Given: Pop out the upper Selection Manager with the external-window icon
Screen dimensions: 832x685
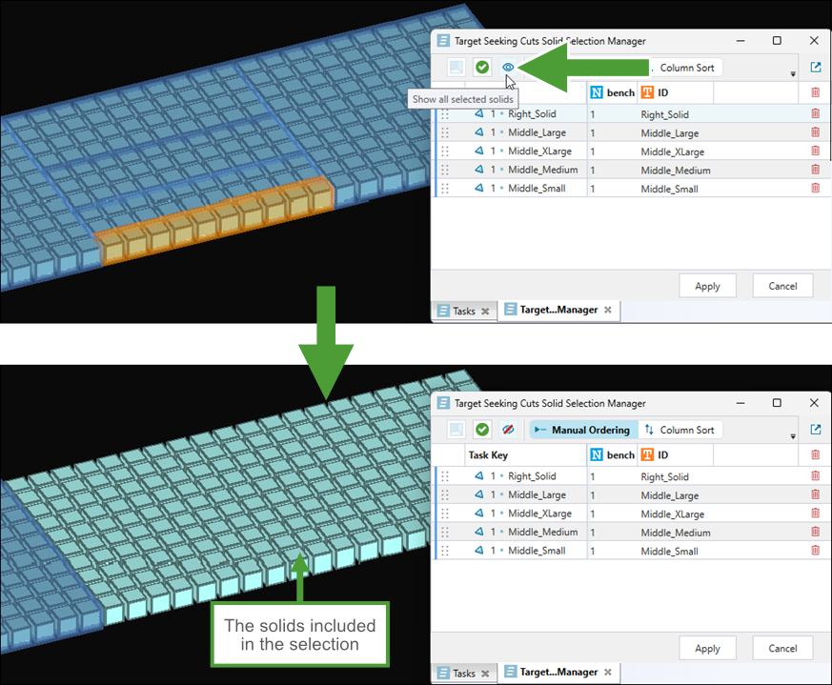Looking at the screenshot, I should pos(816,68).
